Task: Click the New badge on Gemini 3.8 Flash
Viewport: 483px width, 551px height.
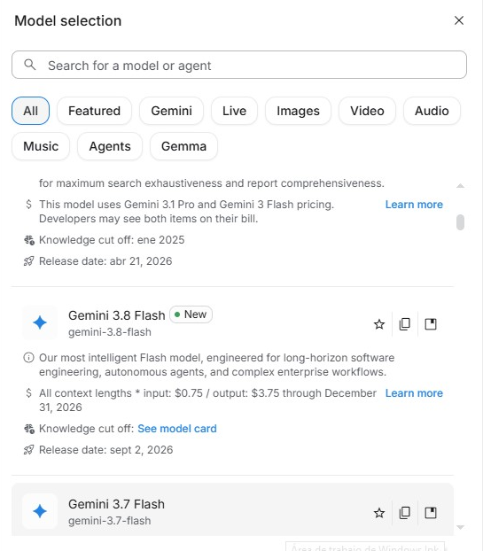Action: pos(191,314)
